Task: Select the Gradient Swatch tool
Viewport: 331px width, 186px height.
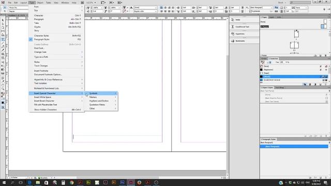Action: coord(3,69)
